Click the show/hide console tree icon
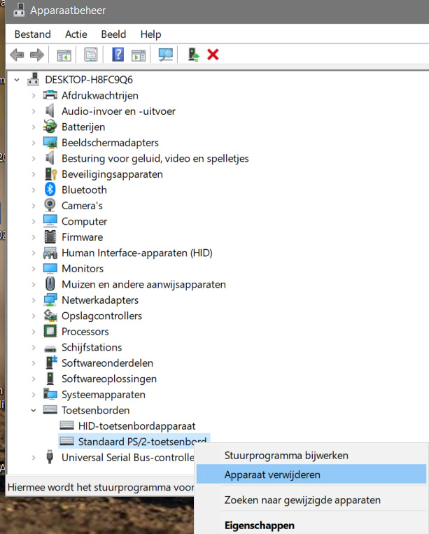This screenshot has width=429, height=534. click(64, 55)
